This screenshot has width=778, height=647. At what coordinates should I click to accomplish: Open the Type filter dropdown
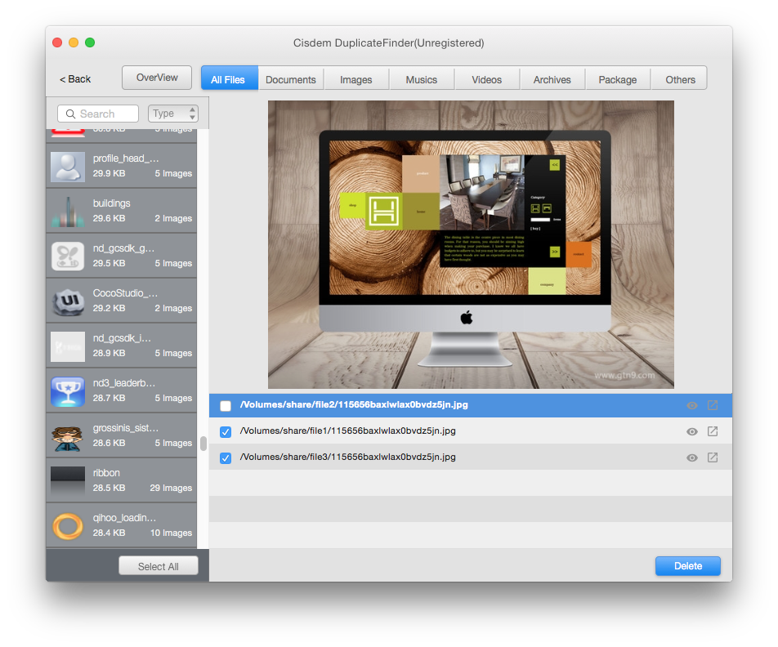pyautogui.click(x=173, y=114)
